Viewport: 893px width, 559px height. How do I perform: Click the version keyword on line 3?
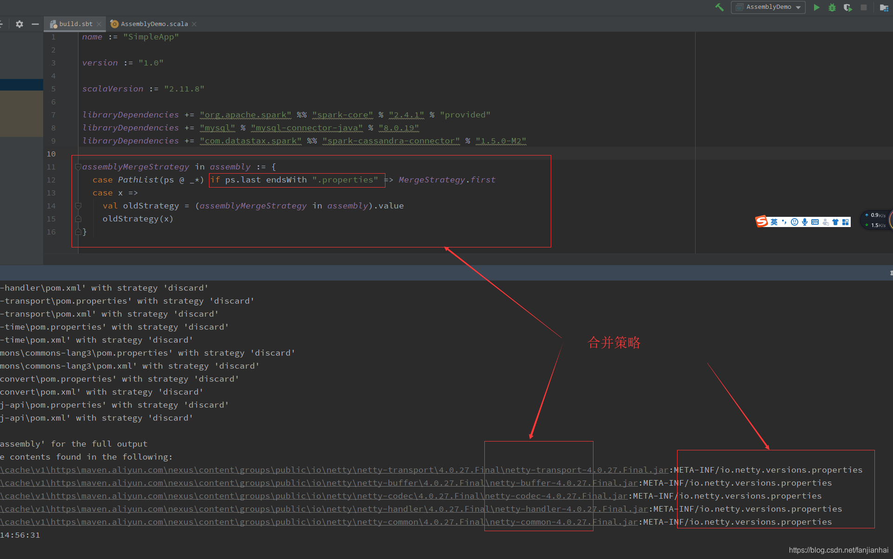(x=100, y=63)
